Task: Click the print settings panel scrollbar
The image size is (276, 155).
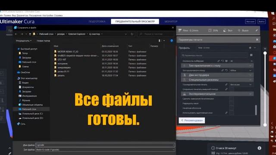Action: [x=256, y=110]
